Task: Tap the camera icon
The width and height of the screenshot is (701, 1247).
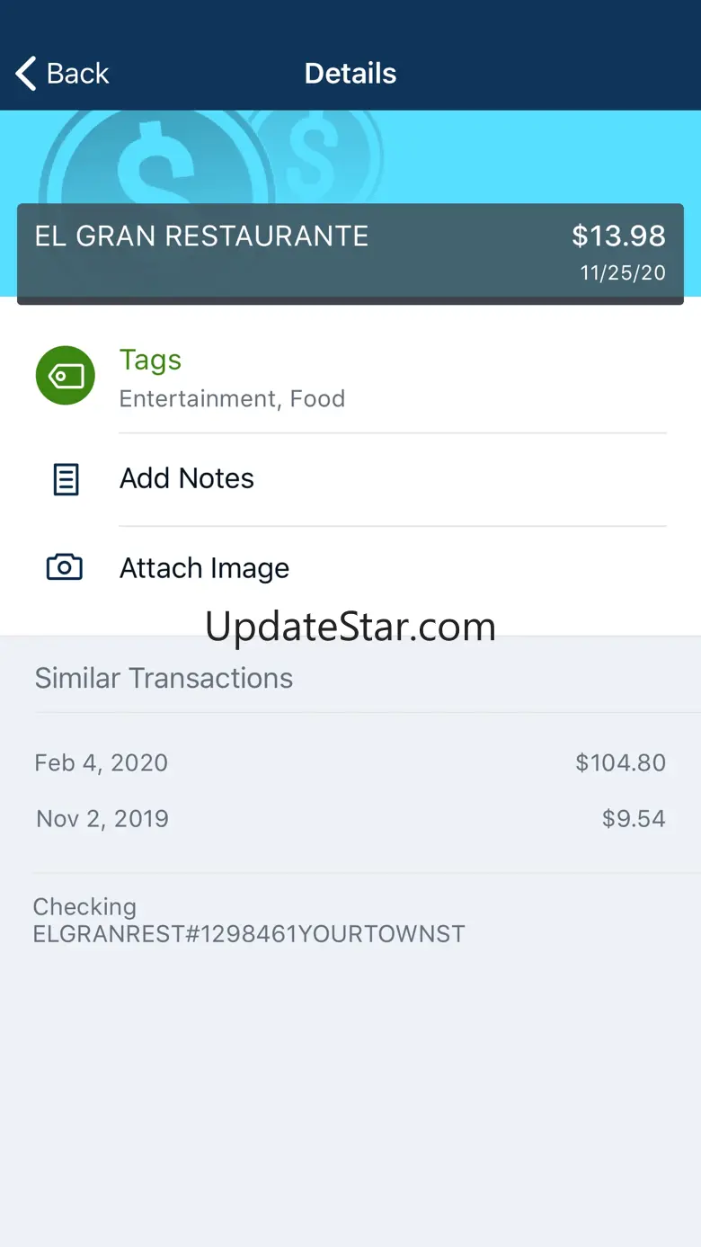Action: pyautogui.click(x=65, y=567)
